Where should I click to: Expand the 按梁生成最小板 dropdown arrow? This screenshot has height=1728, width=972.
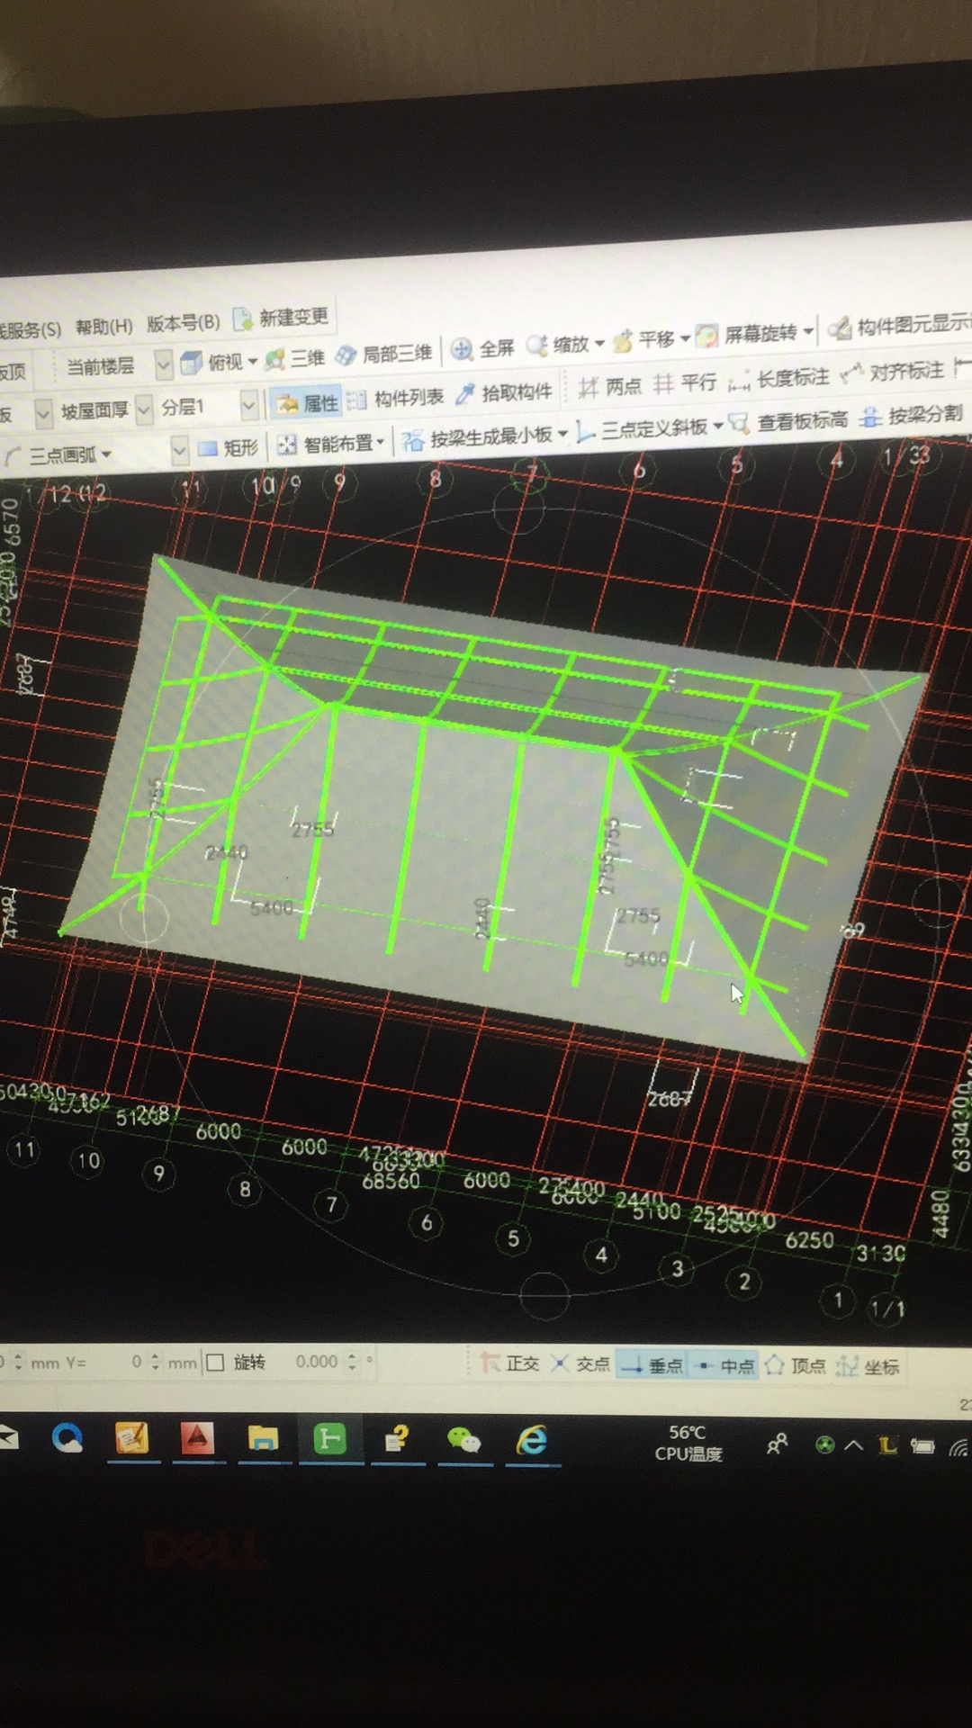[562, 434]
